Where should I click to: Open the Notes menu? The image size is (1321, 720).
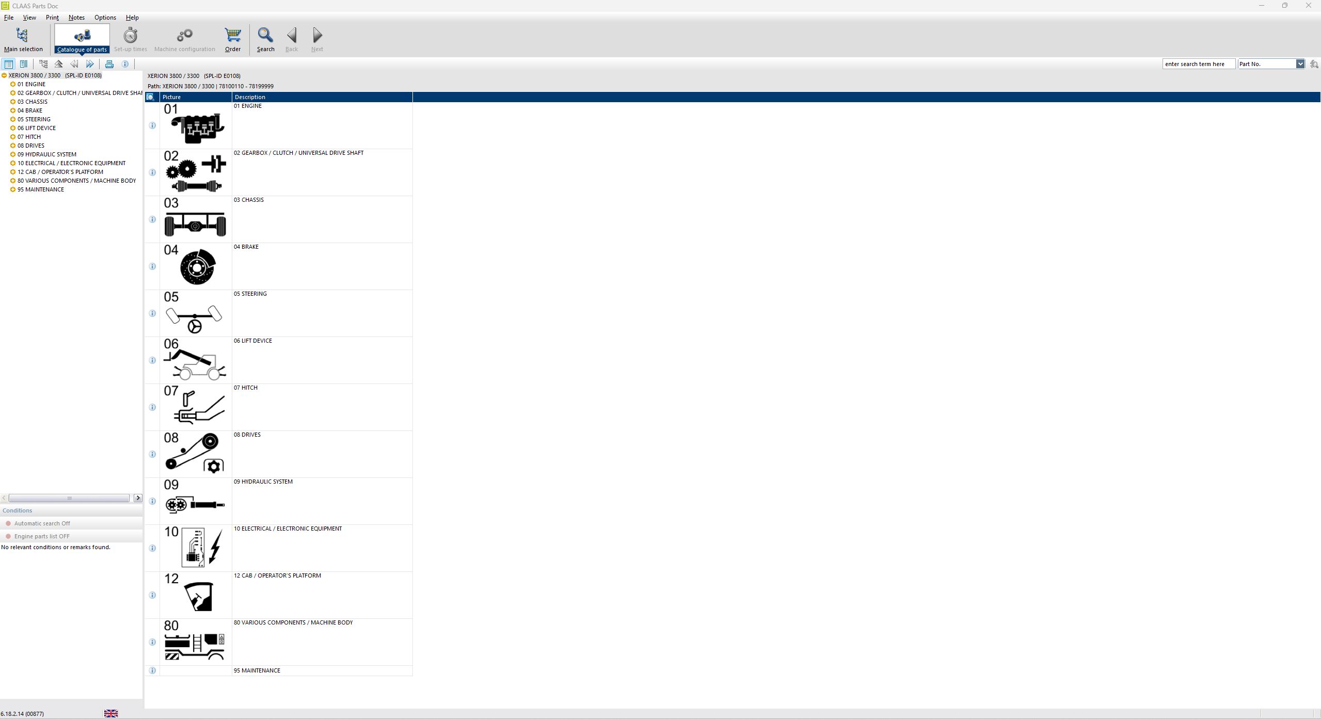[x=76, y=17]
